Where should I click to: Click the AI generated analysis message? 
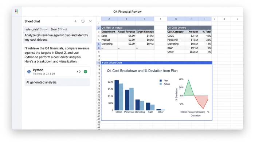tap(58, 82)
